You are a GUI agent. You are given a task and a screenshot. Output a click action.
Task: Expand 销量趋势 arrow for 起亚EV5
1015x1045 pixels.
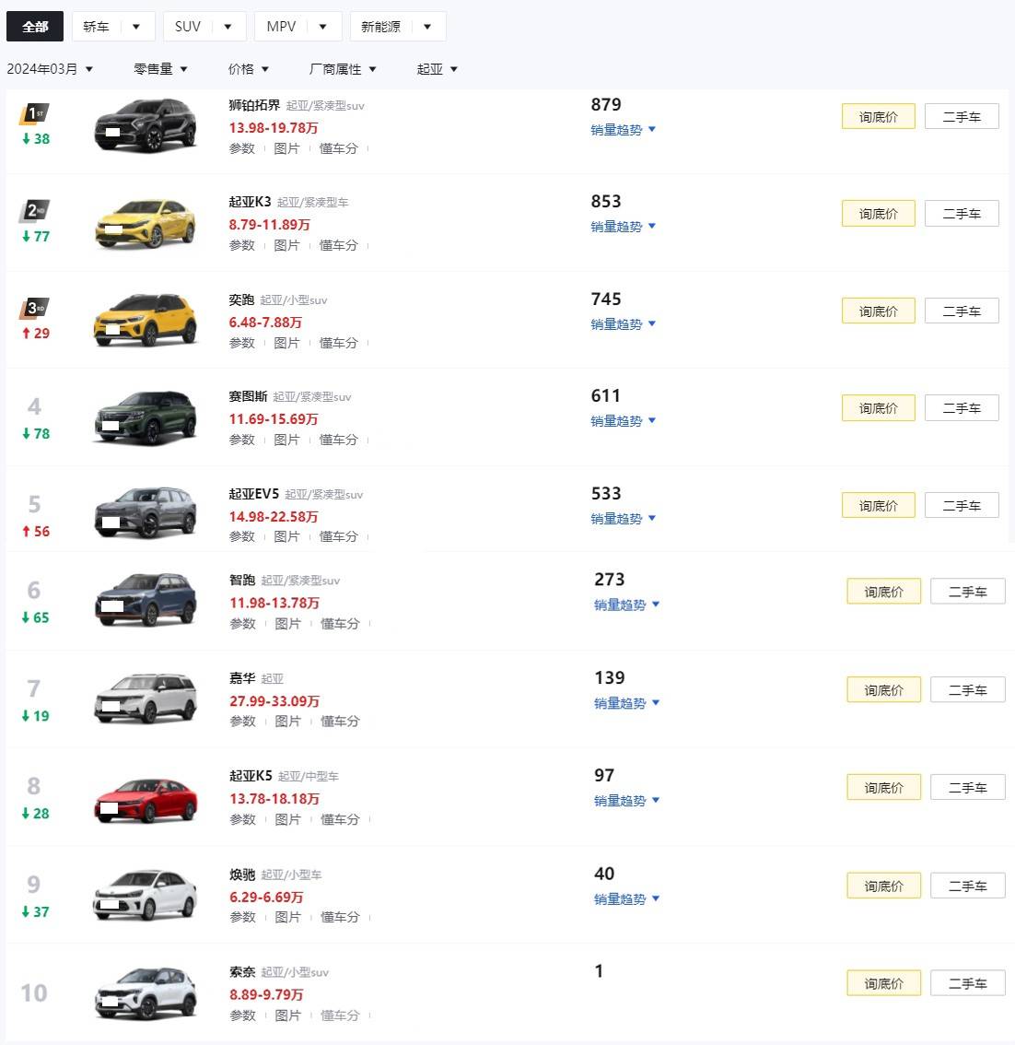652,518
